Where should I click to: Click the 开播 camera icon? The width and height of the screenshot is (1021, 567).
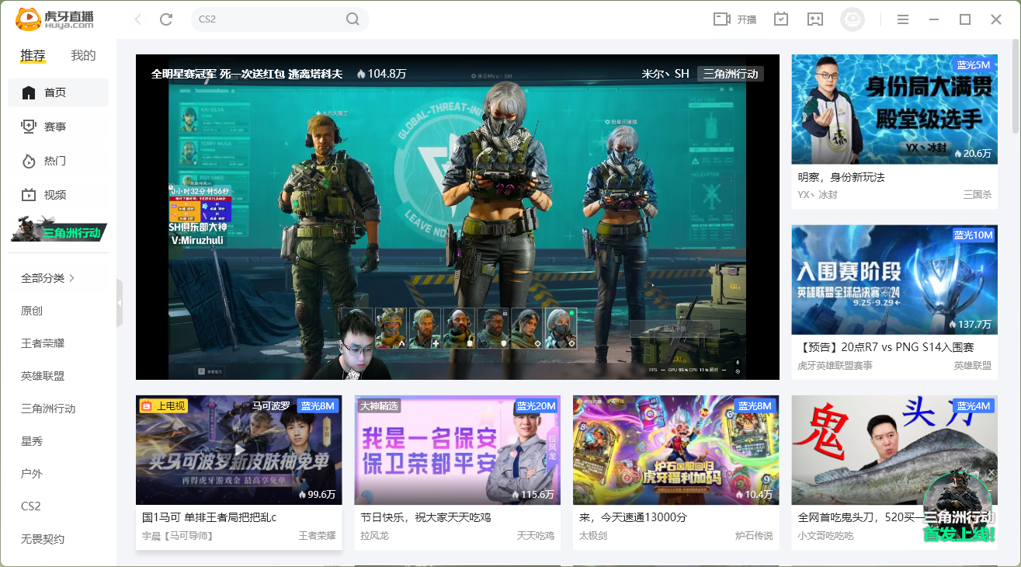(x=722, y=19)
